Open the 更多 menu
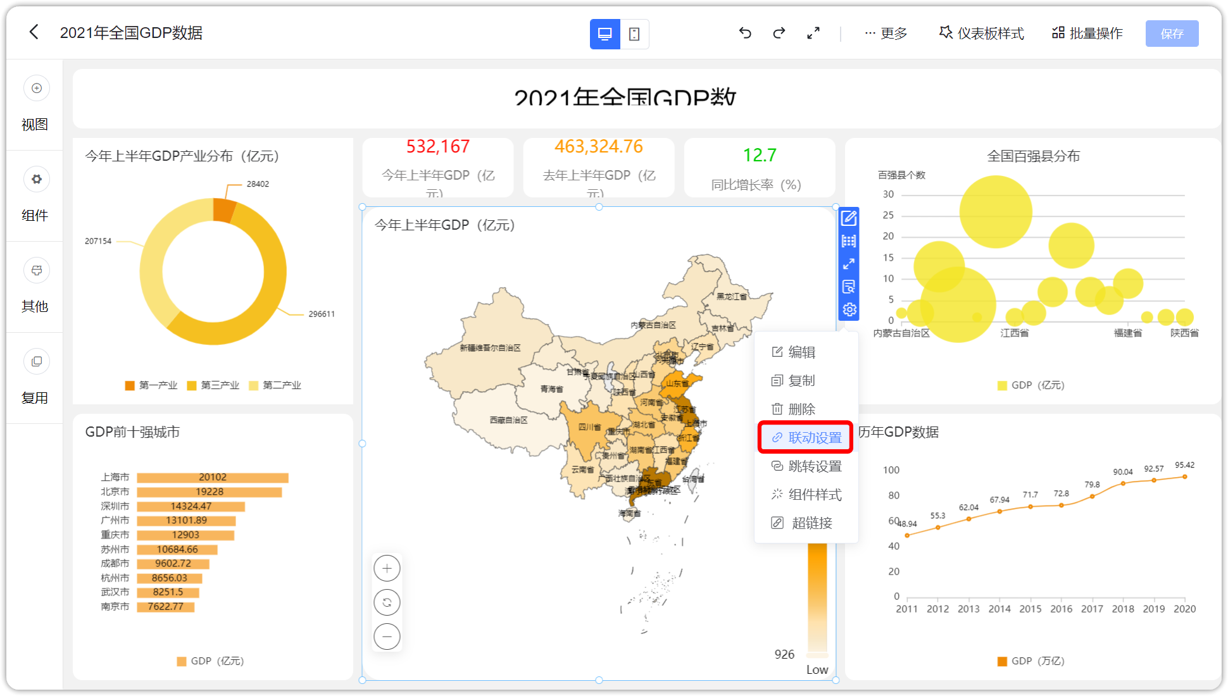This screenshot has height=696, width=1228. pyautogui.click(x=886, y=33)
